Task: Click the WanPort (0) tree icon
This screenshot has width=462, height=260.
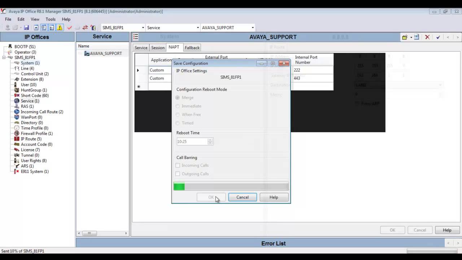Action: point(17,117)
